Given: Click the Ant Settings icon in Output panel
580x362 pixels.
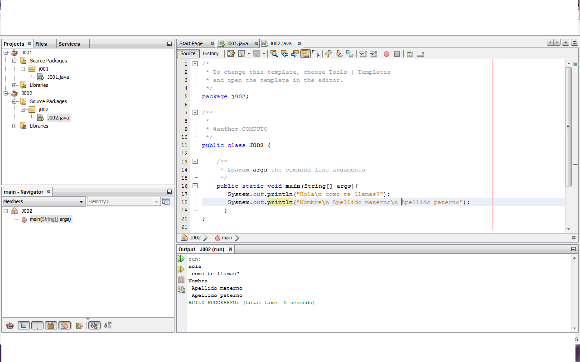Looking at the screenshot, I should click(x=181, y=290).
